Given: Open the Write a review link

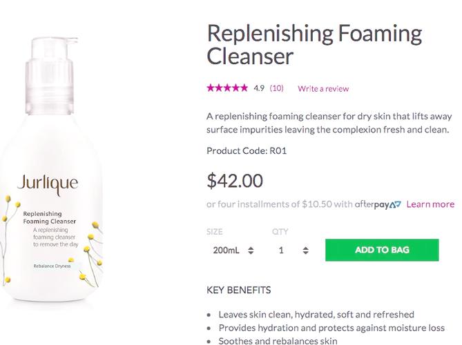Looking at the screenshot, I should [323, 88].
